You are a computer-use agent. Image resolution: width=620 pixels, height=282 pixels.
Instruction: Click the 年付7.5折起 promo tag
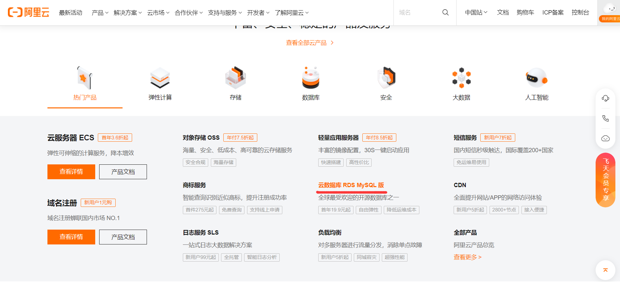tap(240, 137)
